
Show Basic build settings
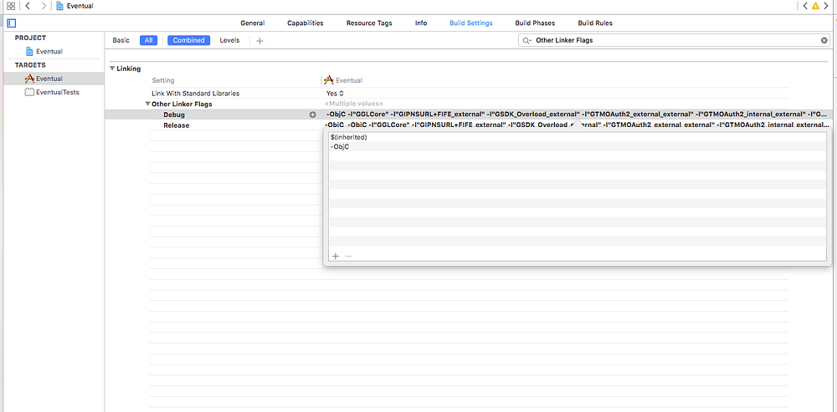click(121, 40)
